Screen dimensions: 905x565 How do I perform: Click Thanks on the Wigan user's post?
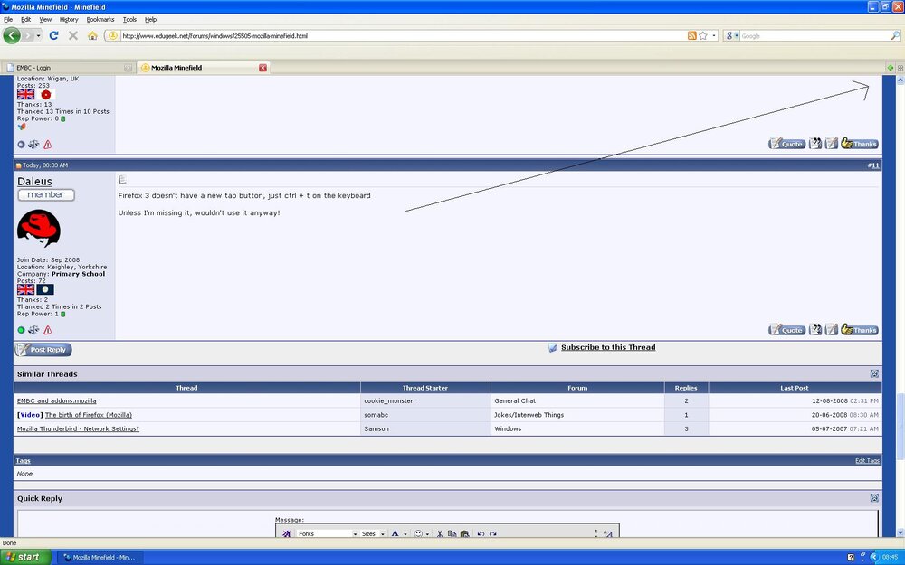[x=860, y=144]
